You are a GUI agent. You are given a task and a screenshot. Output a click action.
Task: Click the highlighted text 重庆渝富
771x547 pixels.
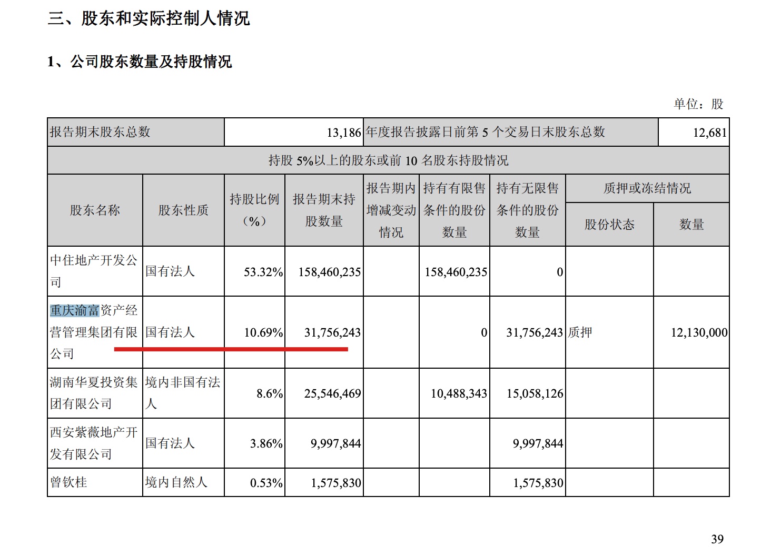[x=75, y=310]
